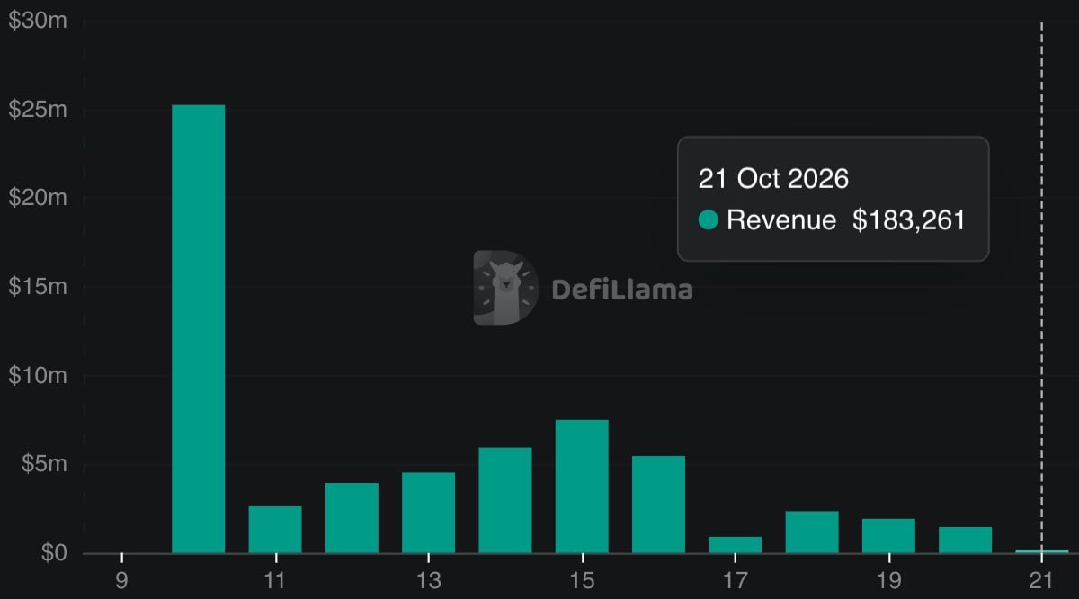Click the "$0" y-axis label
The height and width of the screenshot is (599, 1079).
[x=54, y=552]
